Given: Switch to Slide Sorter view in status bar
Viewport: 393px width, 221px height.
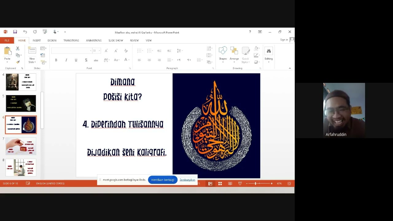Looking at the screenshot, I should pyautogui.click(x=220, y=184).
